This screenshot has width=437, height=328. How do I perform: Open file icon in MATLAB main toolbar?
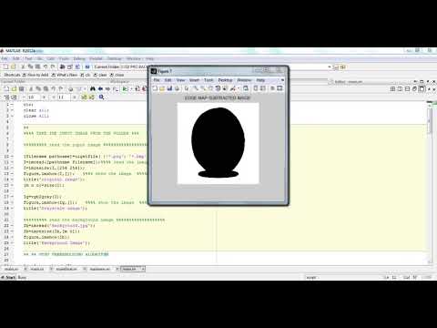point(13,67)
